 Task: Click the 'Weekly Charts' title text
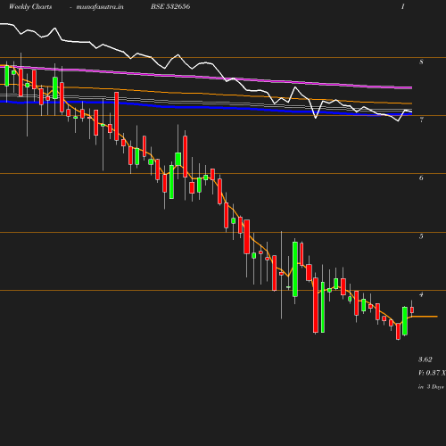pos(30,6)
